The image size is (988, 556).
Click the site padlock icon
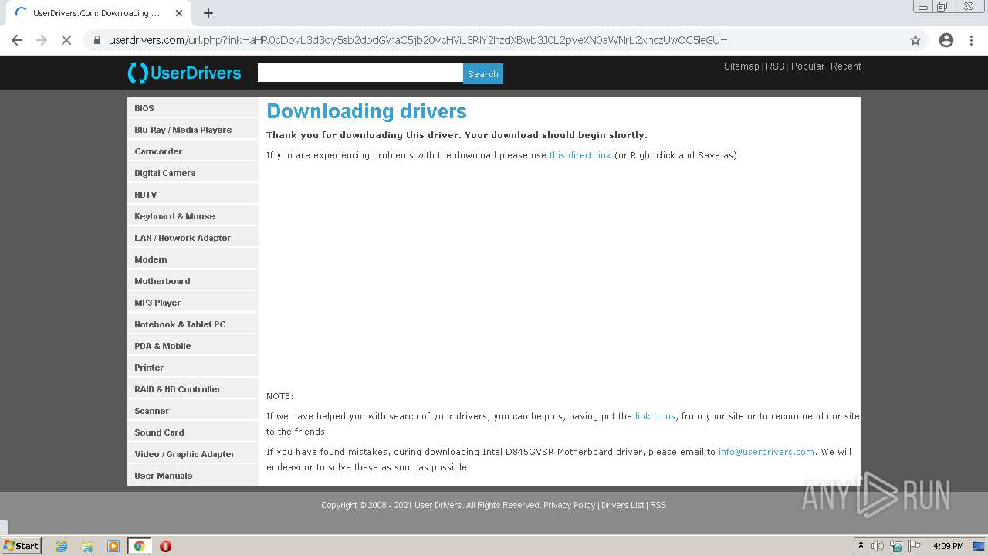click(x=96, y=40)
